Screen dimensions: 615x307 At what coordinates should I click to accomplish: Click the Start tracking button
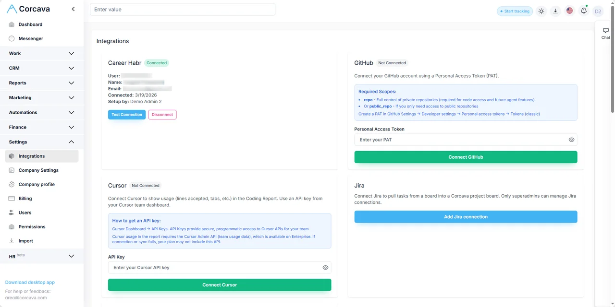click(x=515, y=11)
